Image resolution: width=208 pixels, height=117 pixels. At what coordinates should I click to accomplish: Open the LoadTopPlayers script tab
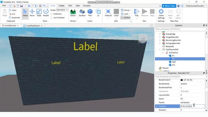coord(33,26)
